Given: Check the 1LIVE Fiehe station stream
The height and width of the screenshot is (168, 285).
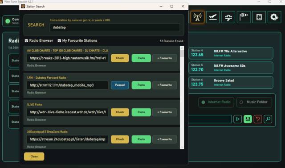Looking at the screenshot, I should pyautogui.click(x=120, y=112).
